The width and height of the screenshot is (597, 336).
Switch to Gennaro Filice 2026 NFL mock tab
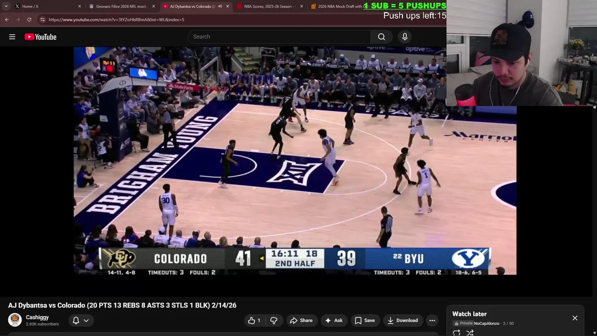(x=121, y=6)
